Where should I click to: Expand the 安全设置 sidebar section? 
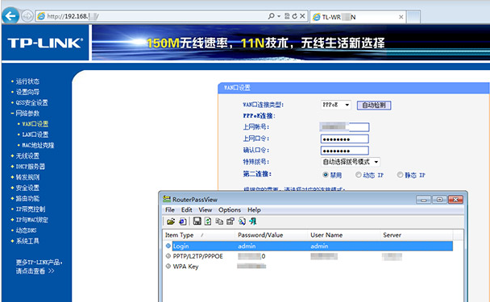coord(27,188)
